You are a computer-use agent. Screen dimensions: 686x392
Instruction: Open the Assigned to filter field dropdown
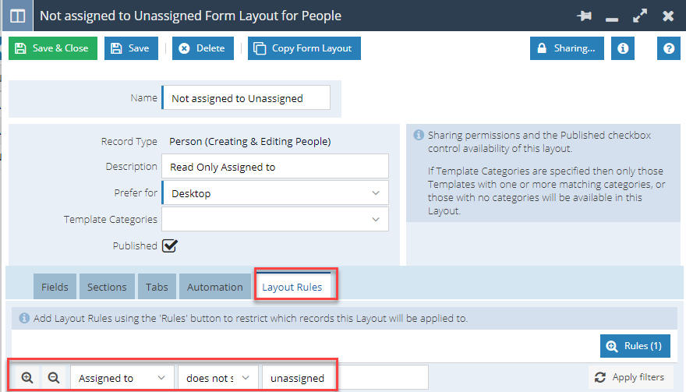(x=122, y=377)
